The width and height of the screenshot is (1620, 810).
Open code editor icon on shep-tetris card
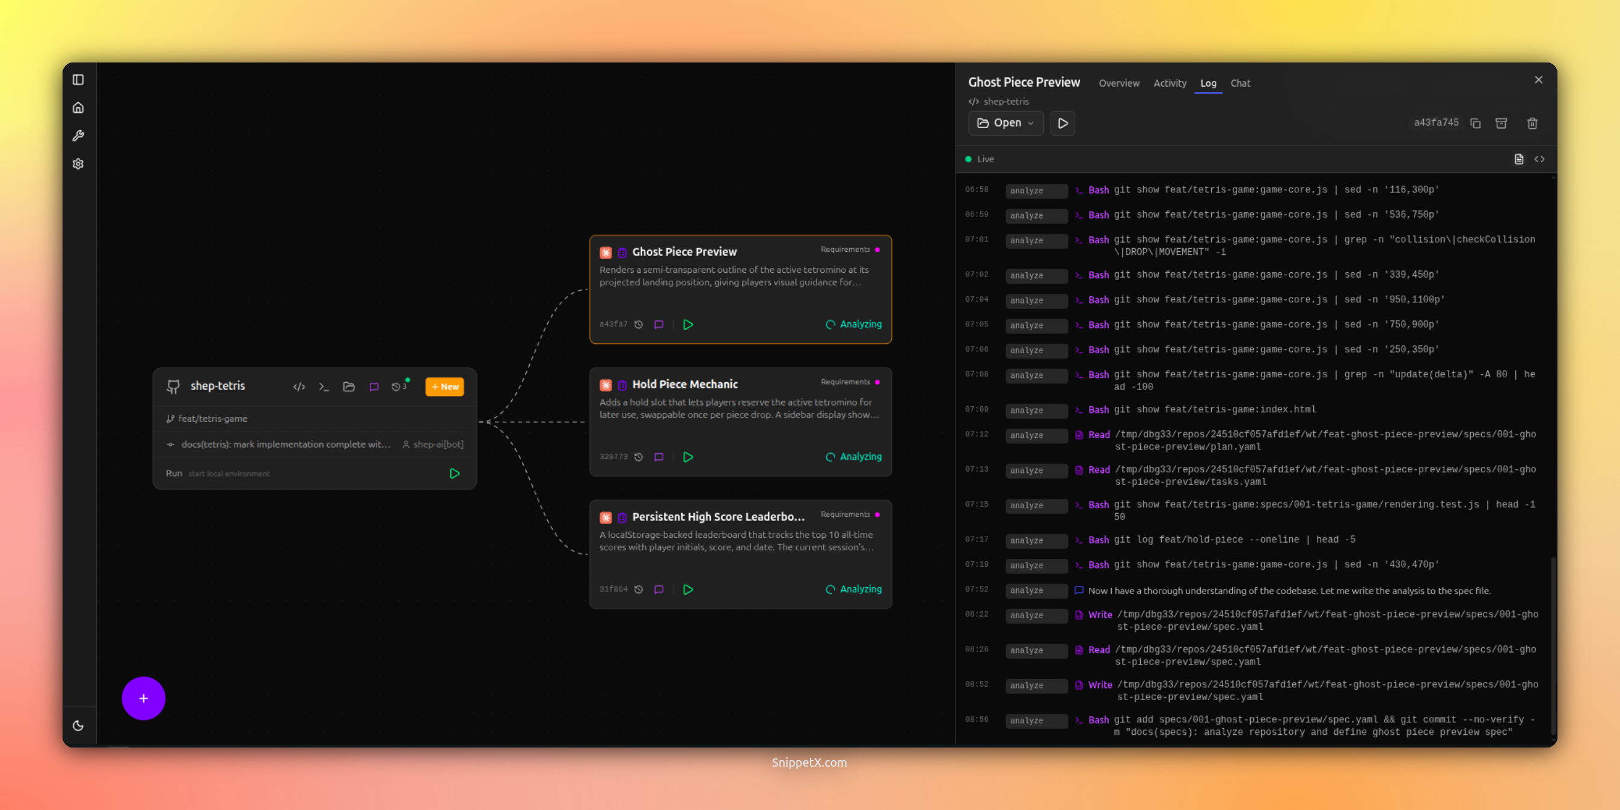299,386
